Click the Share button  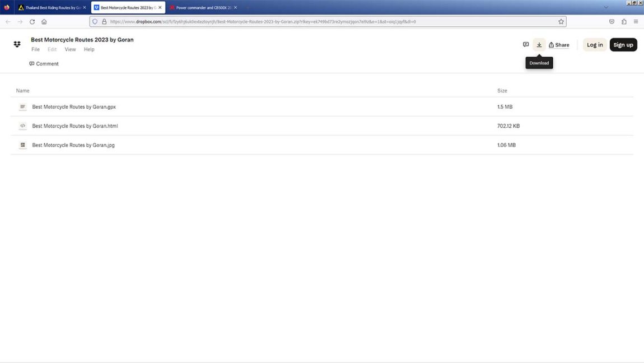pyautogui.click(x=559, y=45)
